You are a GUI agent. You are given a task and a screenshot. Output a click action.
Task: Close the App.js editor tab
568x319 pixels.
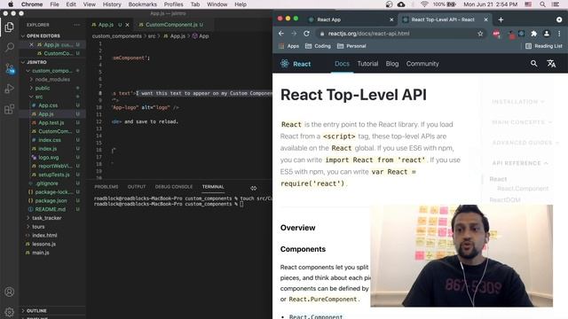127,25
